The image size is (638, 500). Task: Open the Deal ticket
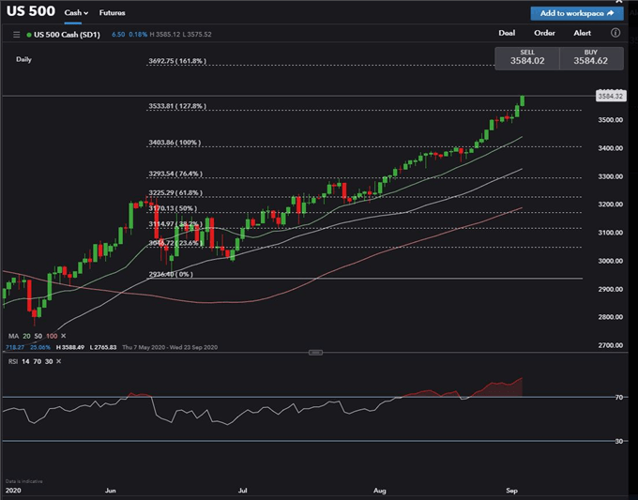pos(507,33)
